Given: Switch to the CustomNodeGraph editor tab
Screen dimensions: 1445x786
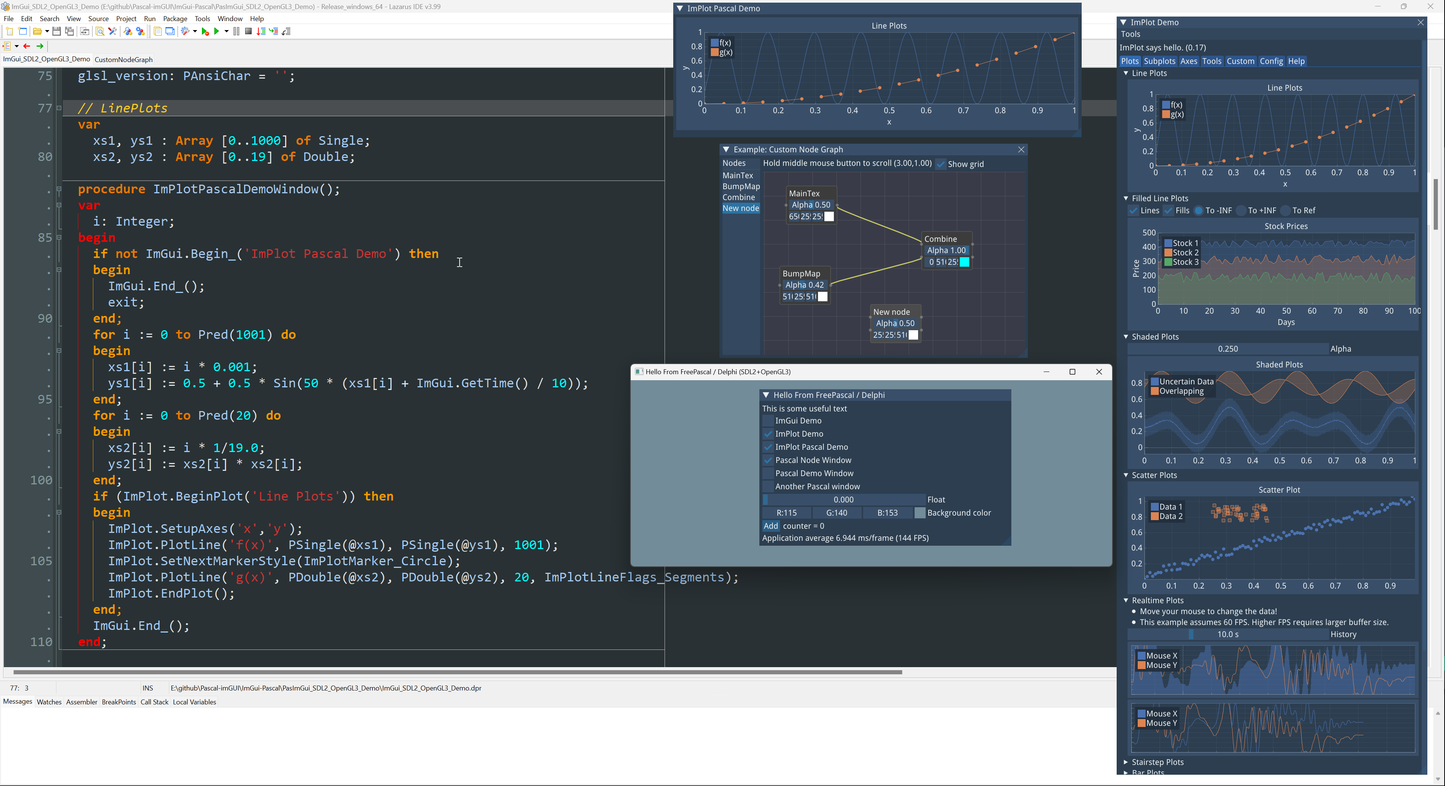Looking at the screenshot, I should [123, 59].
